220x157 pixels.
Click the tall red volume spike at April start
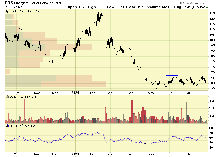coord(132,111)
